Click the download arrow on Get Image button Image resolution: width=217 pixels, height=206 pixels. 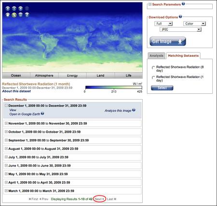coord(180,42)
